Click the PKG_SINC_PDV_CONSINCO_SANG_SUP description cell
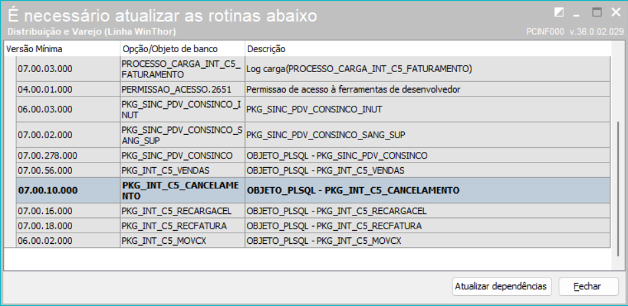Image resolution: width=628 pixels, height=306 pixels. coord(325,135)
